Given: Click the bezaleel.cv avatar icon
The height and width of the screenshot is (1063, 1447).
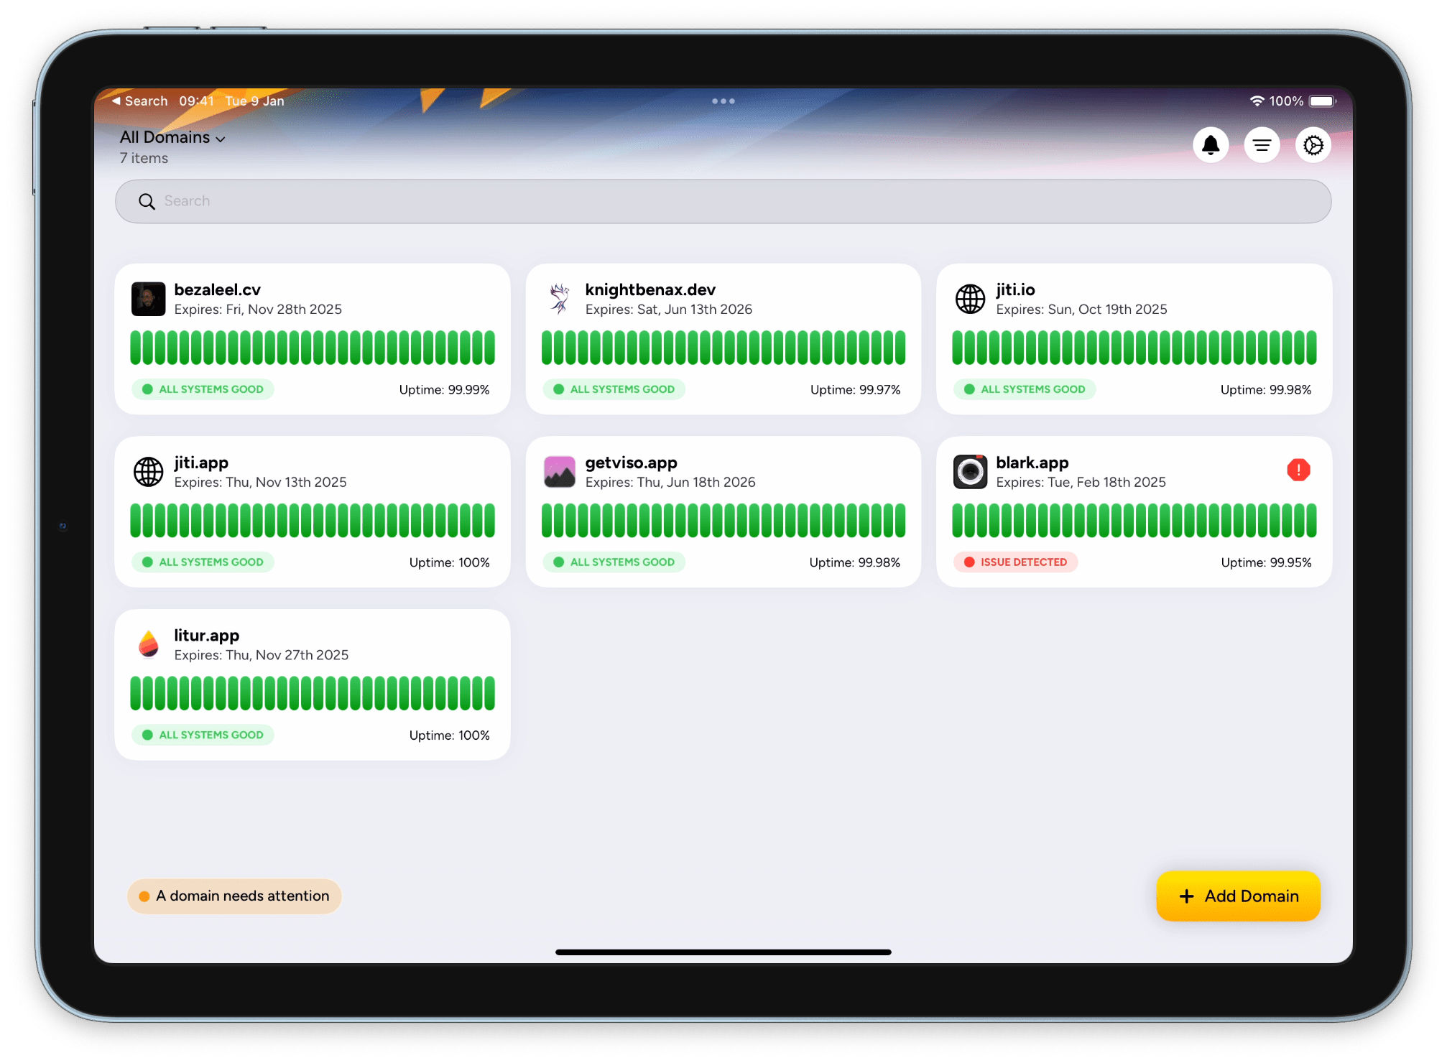Looking at the screenshot, I should point(148,299).
